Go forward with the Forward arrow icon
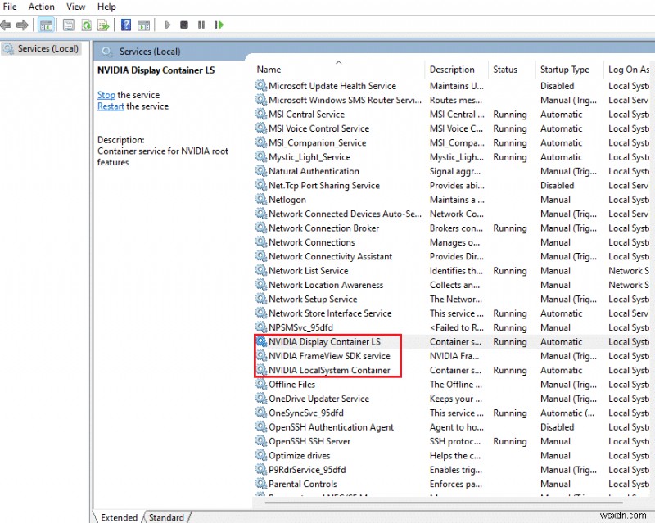The height and width of the screenshot is (523, 655). 22,25
